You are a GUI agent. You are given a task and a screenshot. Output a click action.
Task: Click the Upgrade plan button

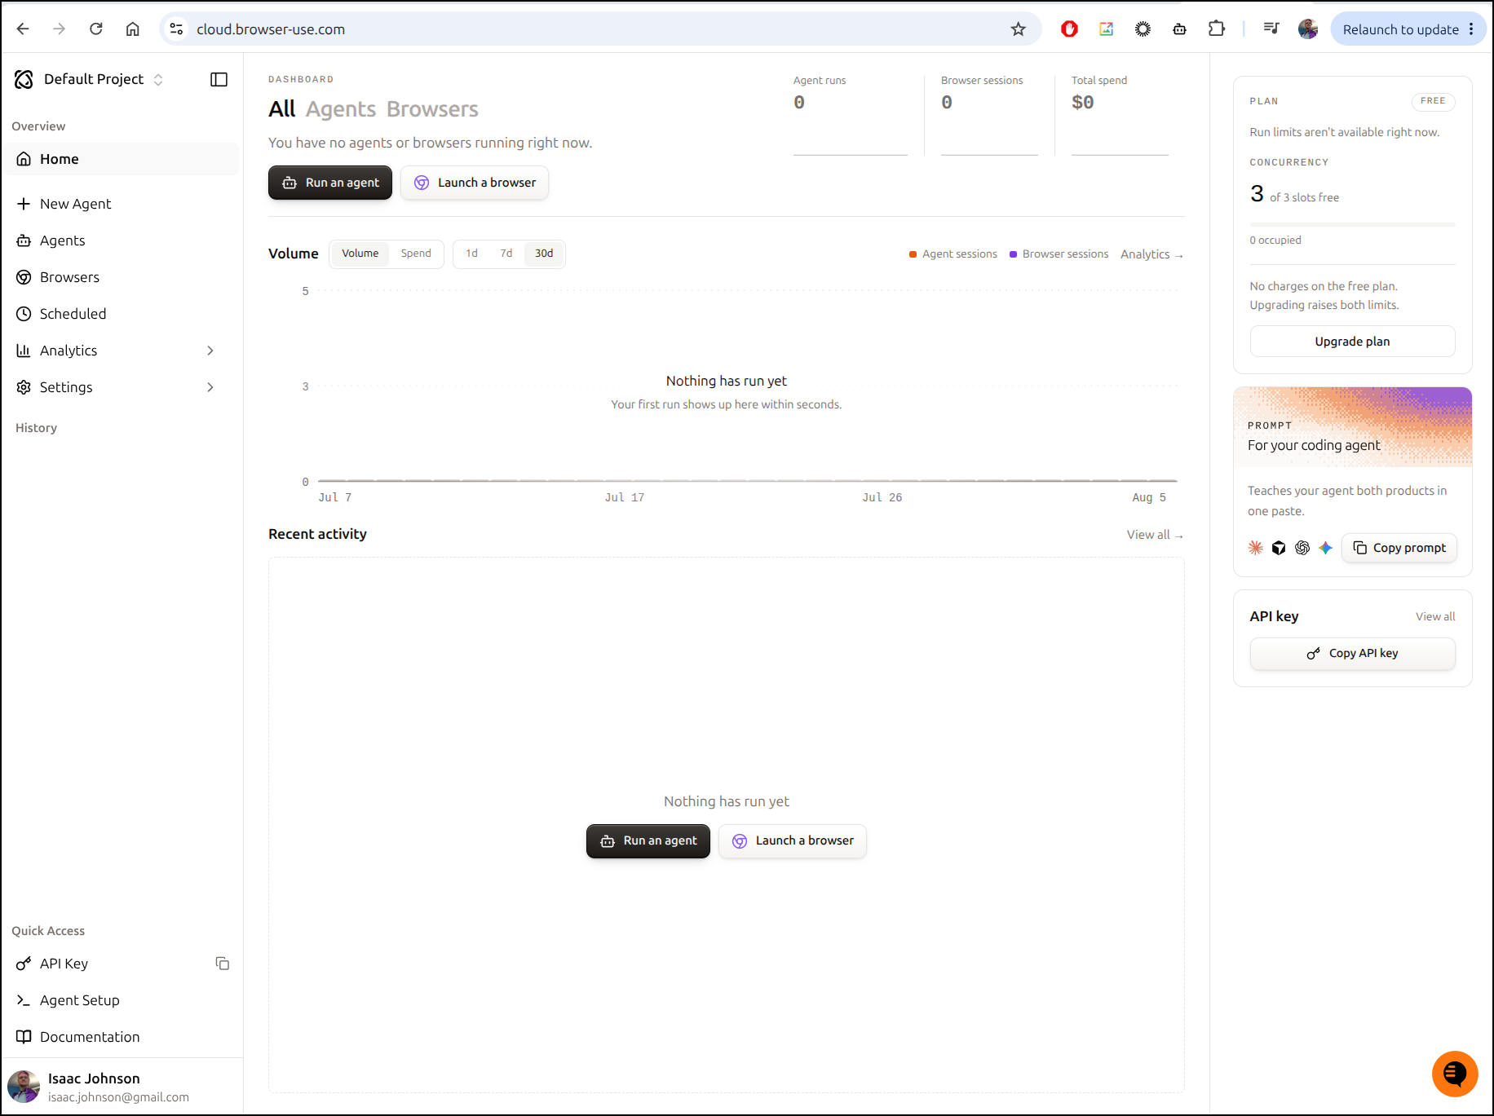[x=1352, y=342]
